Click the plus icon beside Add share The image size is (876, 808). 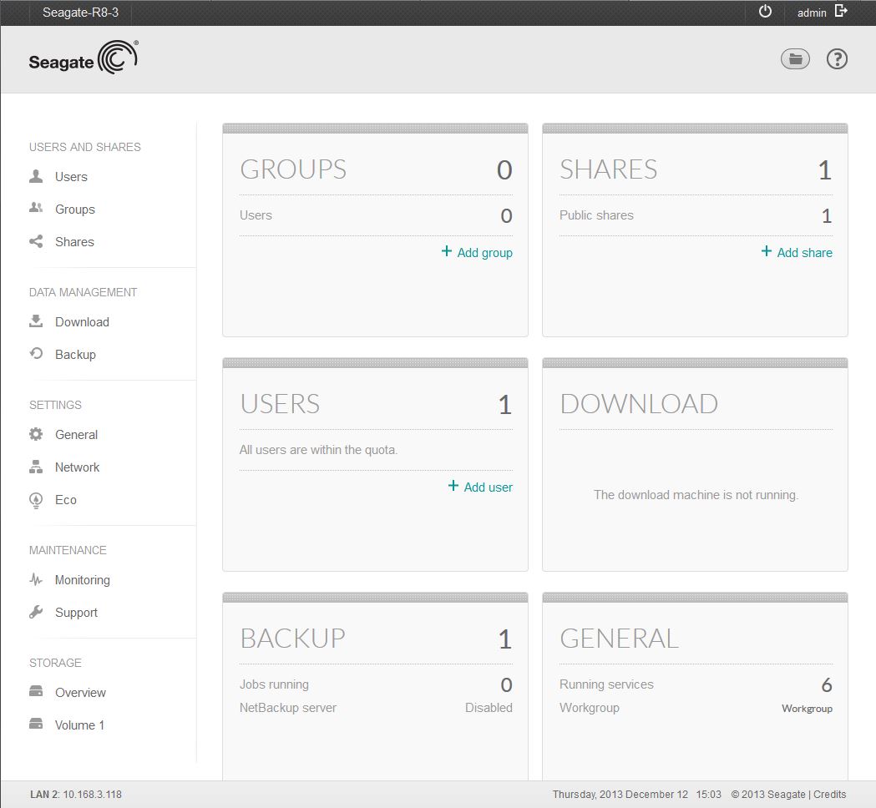tap(767, 250)
